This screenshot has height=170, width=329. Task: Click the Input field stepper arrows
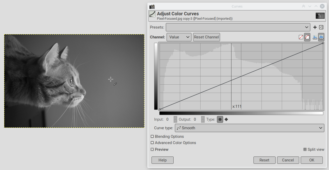tap(175, 119)
